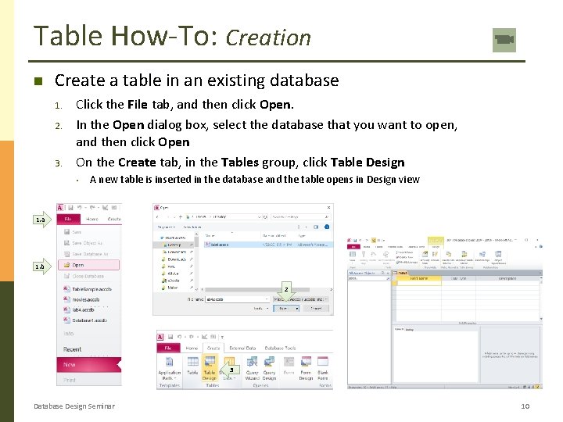This screenshot has height=422, width=563.
Task: Click the horizontal scrollbar in the Open dialog
Action: 256,290
